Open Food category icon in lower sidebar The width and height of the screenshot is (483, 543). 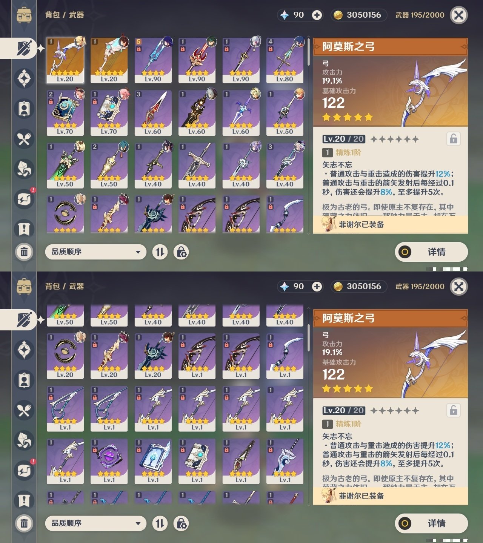pos(24,410)
